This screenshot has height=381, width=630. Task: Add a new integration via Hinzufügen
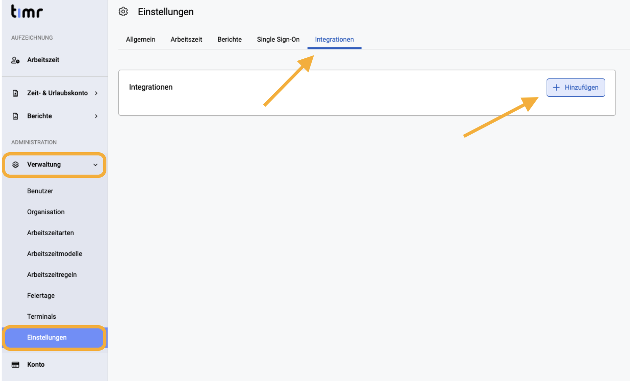coord(575,87)
